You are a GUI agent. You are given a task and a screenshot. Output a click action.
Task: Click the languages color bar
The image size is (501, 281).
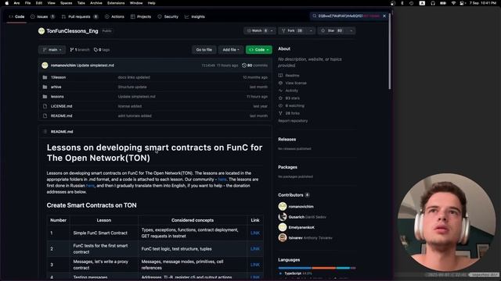pyautogui.click(x=317, y=268)
